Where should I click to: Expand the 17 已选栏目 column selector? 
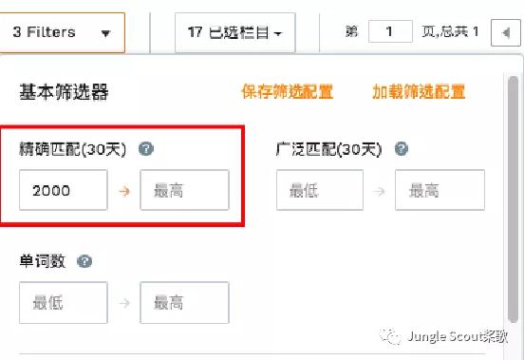[234, 32]
